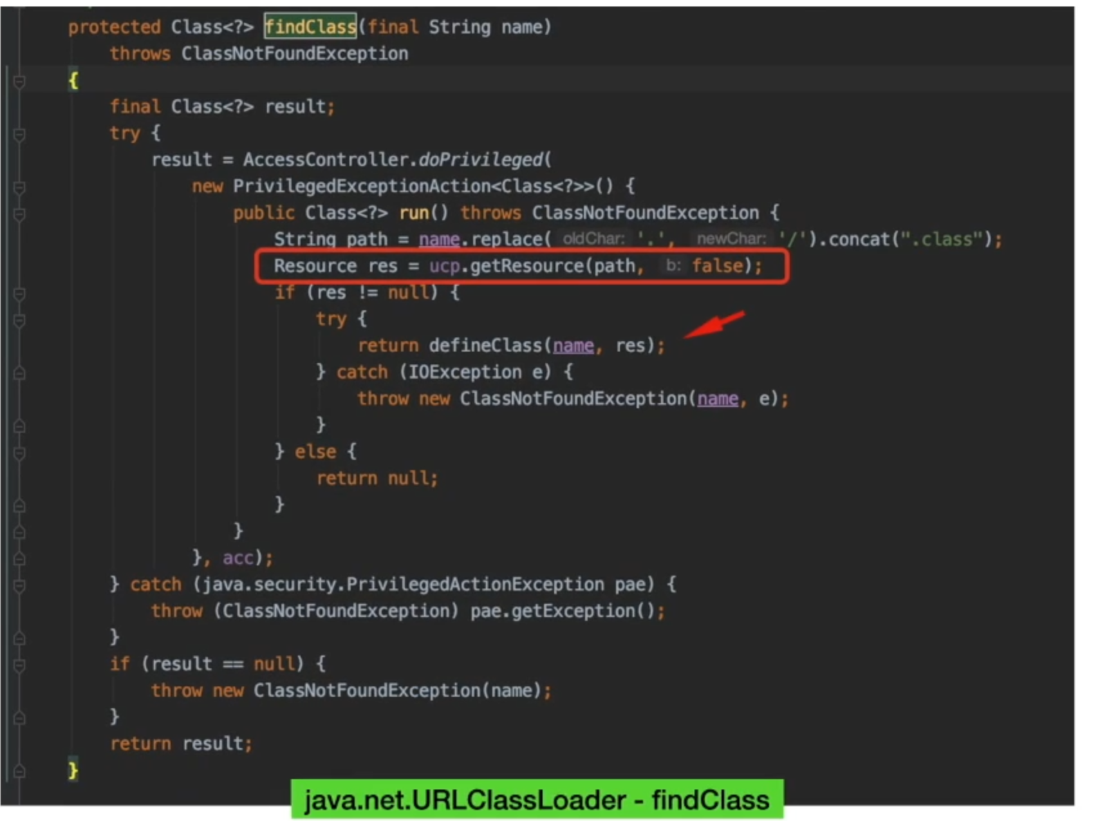
Task: Click the 'ucp' field reference
Action: (445, 266)
